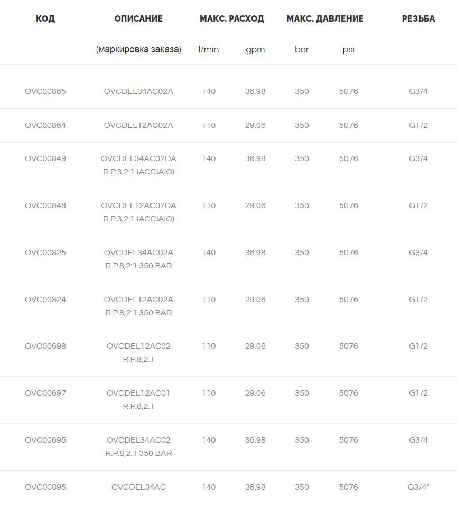Select product code OVC00864
Viewport: 457px width, 505px height.
pyautogui.click(x=45, y=125)
